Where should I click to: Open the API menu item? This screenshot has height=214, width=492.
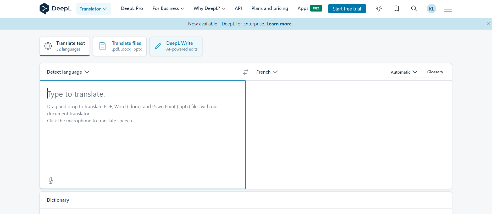click(238, 8)
